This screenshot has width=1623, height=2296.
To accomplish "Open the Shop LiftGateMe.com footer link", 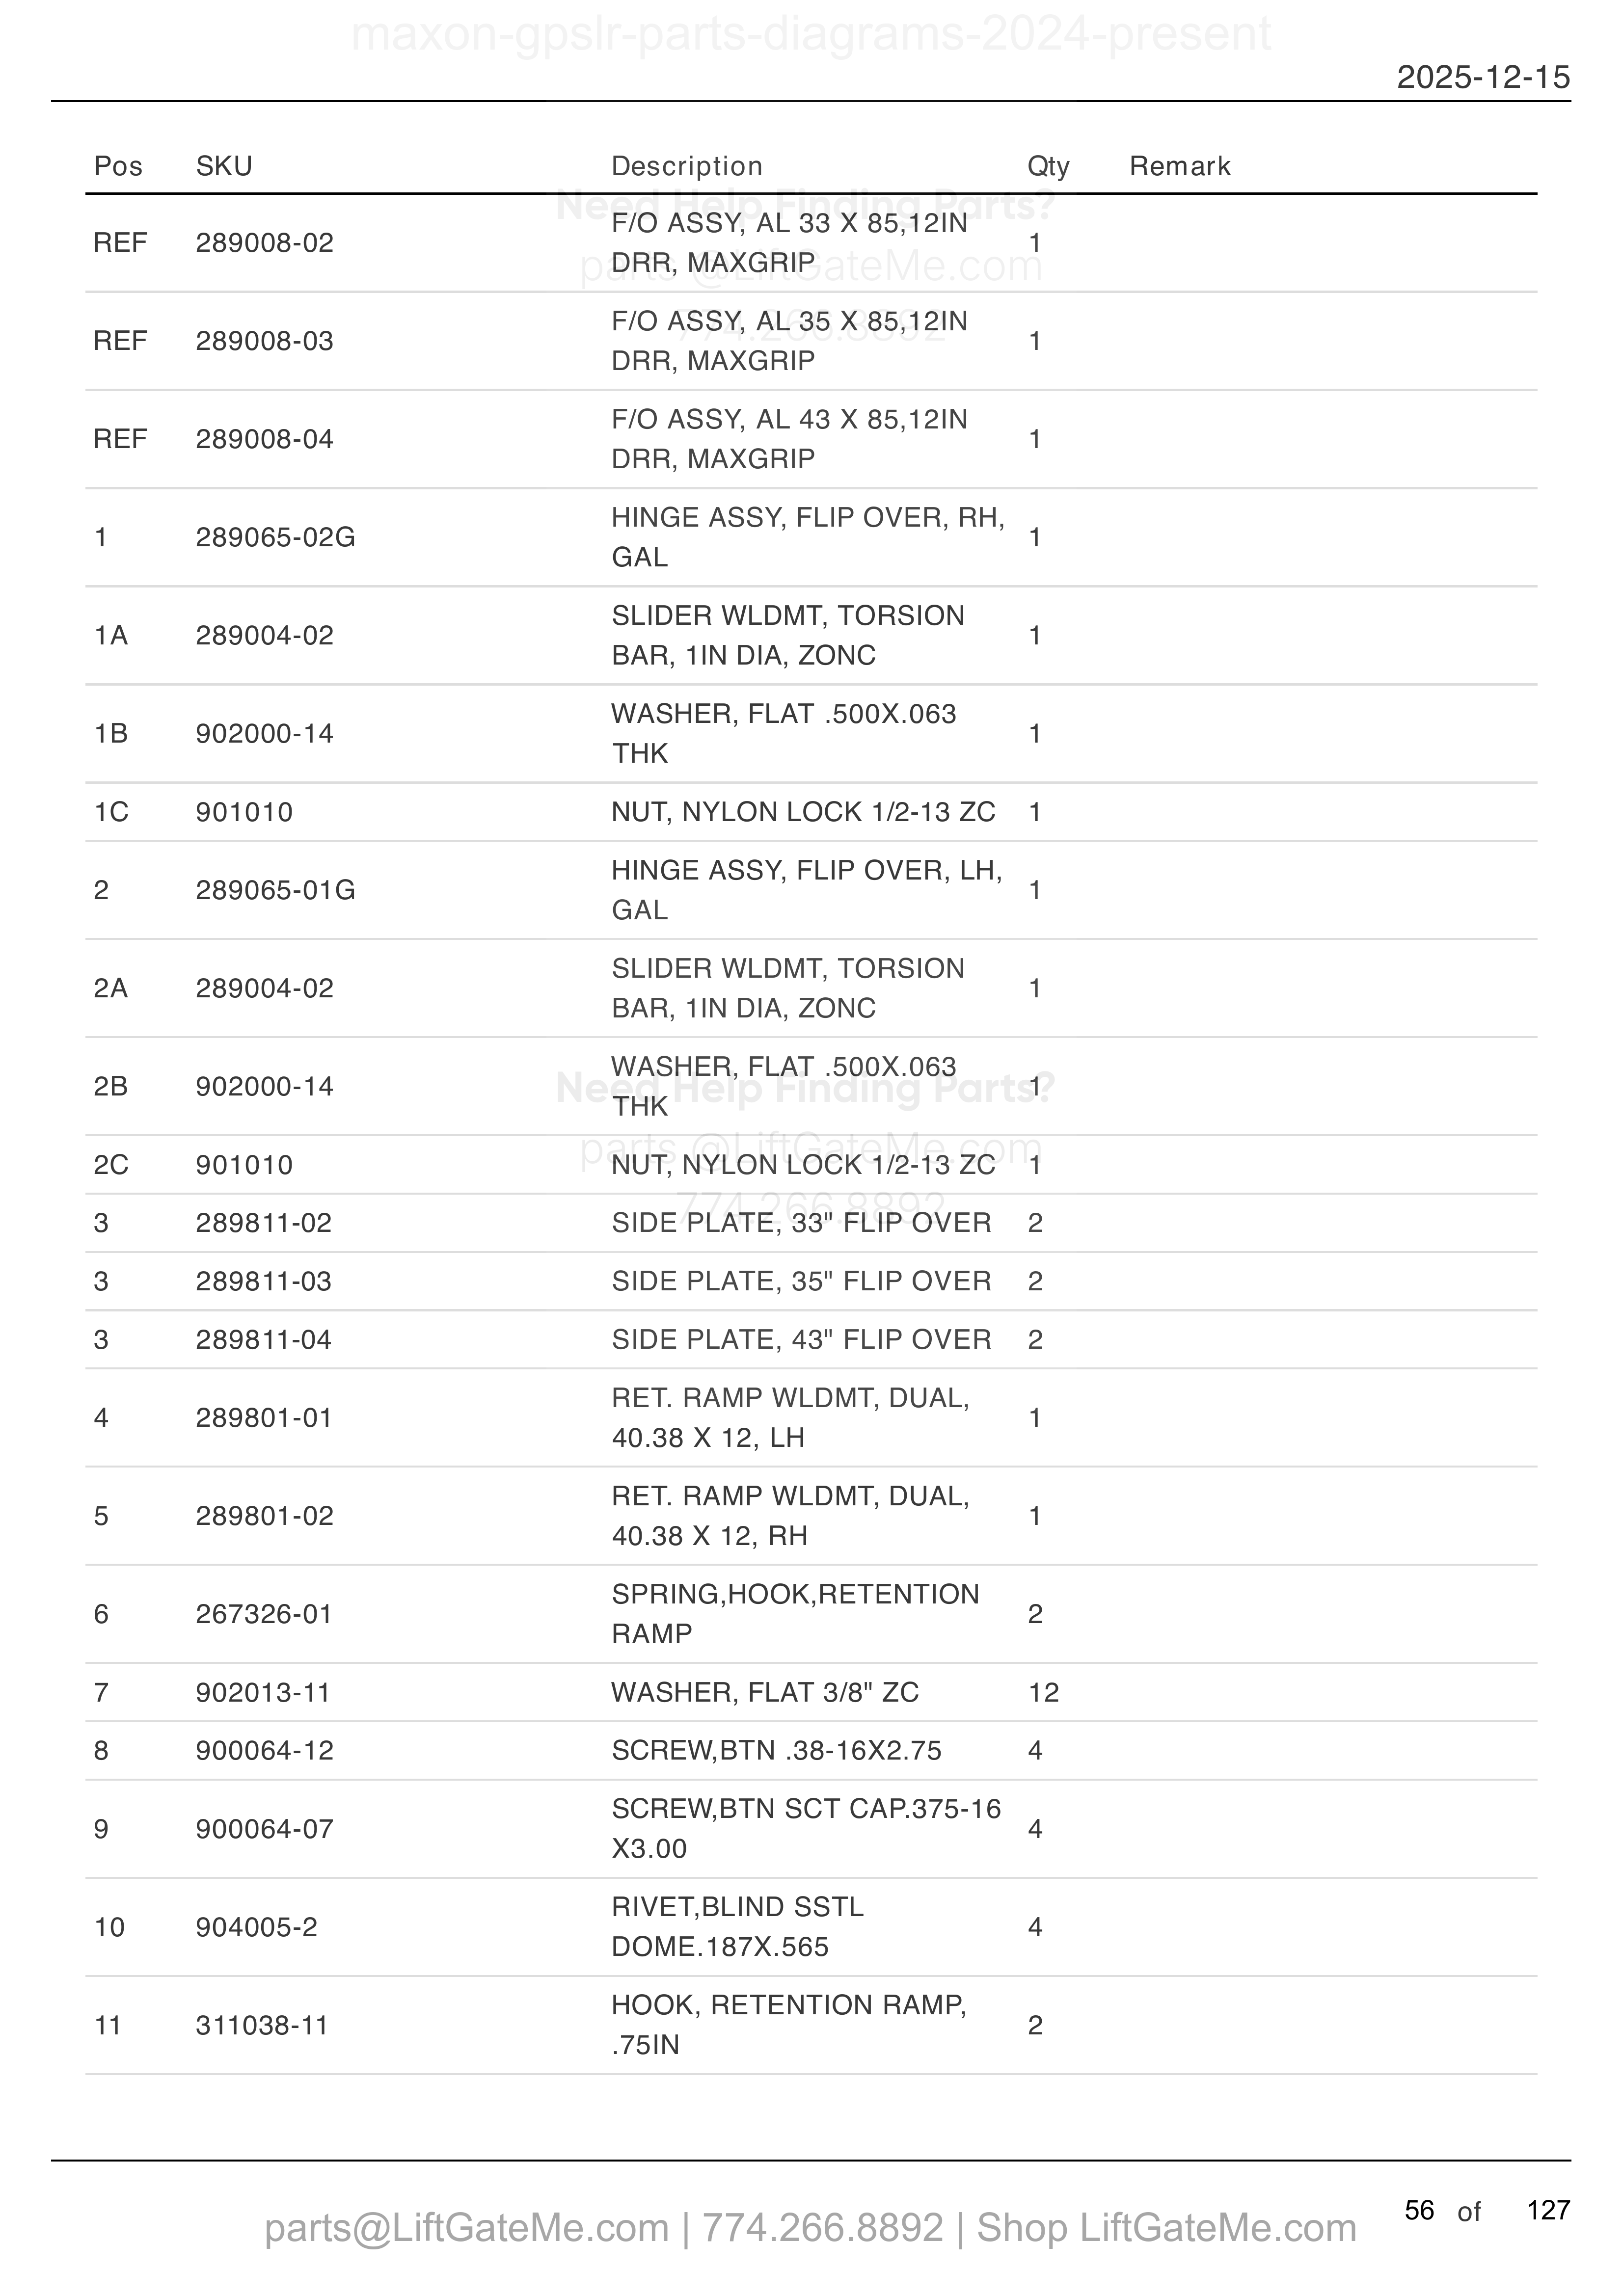I will (1166, 2228).
